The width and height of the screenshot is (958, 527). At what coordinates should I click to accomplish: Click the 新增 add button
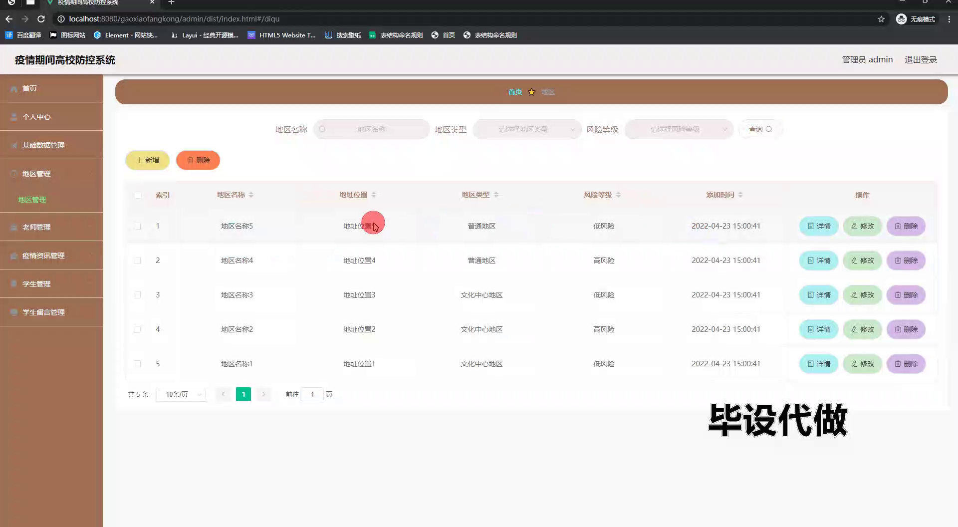click(148, 160)
